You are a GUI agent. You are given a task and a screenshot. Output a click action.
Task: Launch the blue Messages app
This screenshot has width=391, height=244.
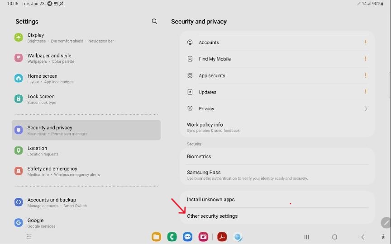tap(187, 236)
